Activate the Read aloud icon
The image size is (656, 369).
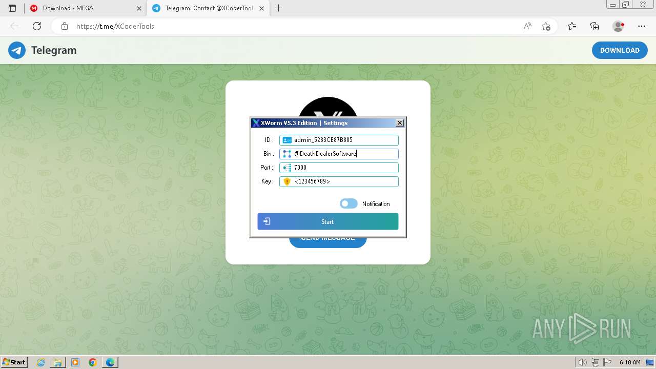pyautogui.click(x=527, y=26)
